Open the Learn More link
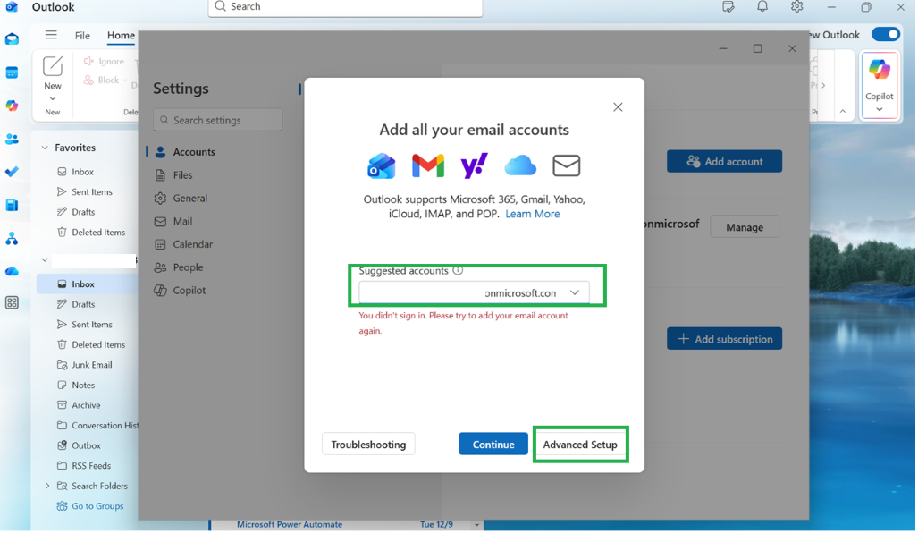This screenshot has height=534, width=918. coord(532,214)
